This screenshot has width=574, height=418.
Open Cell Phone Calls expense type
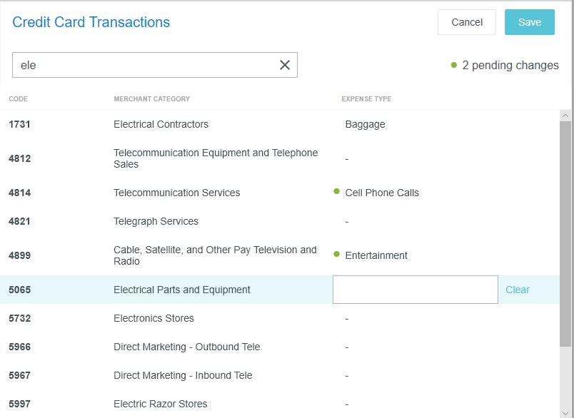382,193
